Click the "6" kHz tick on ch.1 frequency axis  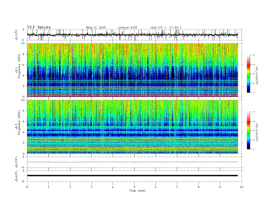coord(24,65)
